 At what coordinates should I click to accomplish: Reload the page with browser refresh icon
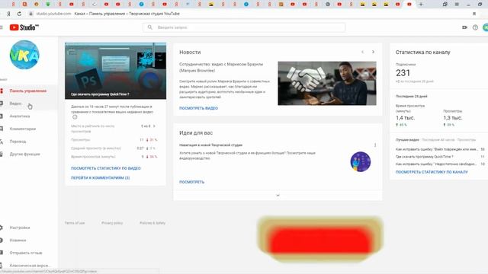click(19, 14)
